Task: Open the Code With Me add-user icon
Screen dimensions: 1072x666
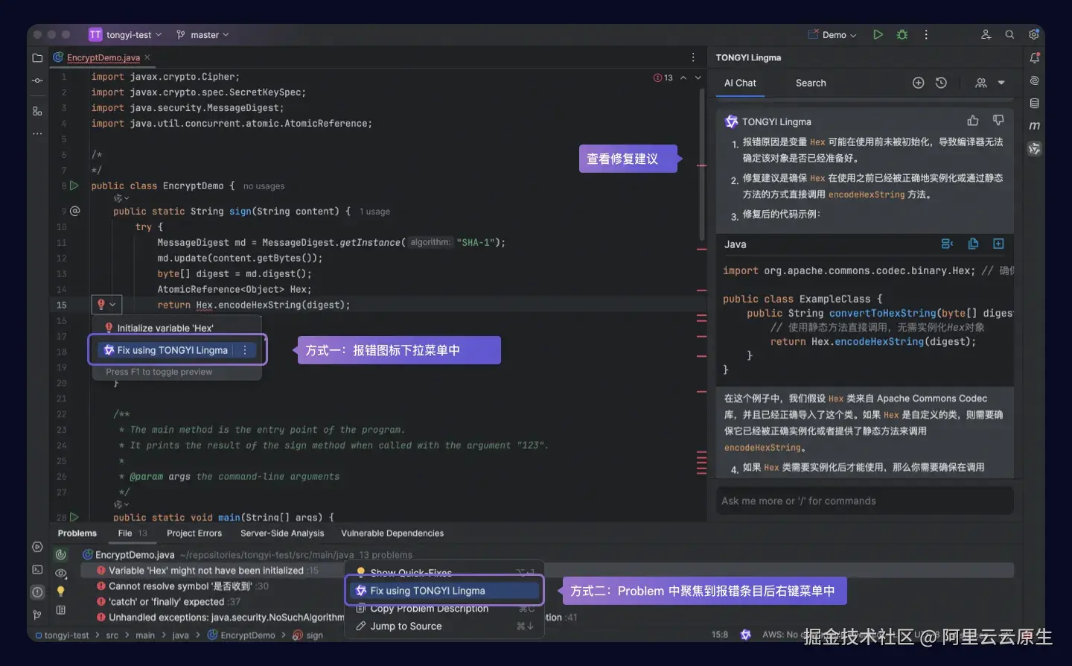Action: pos(986,34)
